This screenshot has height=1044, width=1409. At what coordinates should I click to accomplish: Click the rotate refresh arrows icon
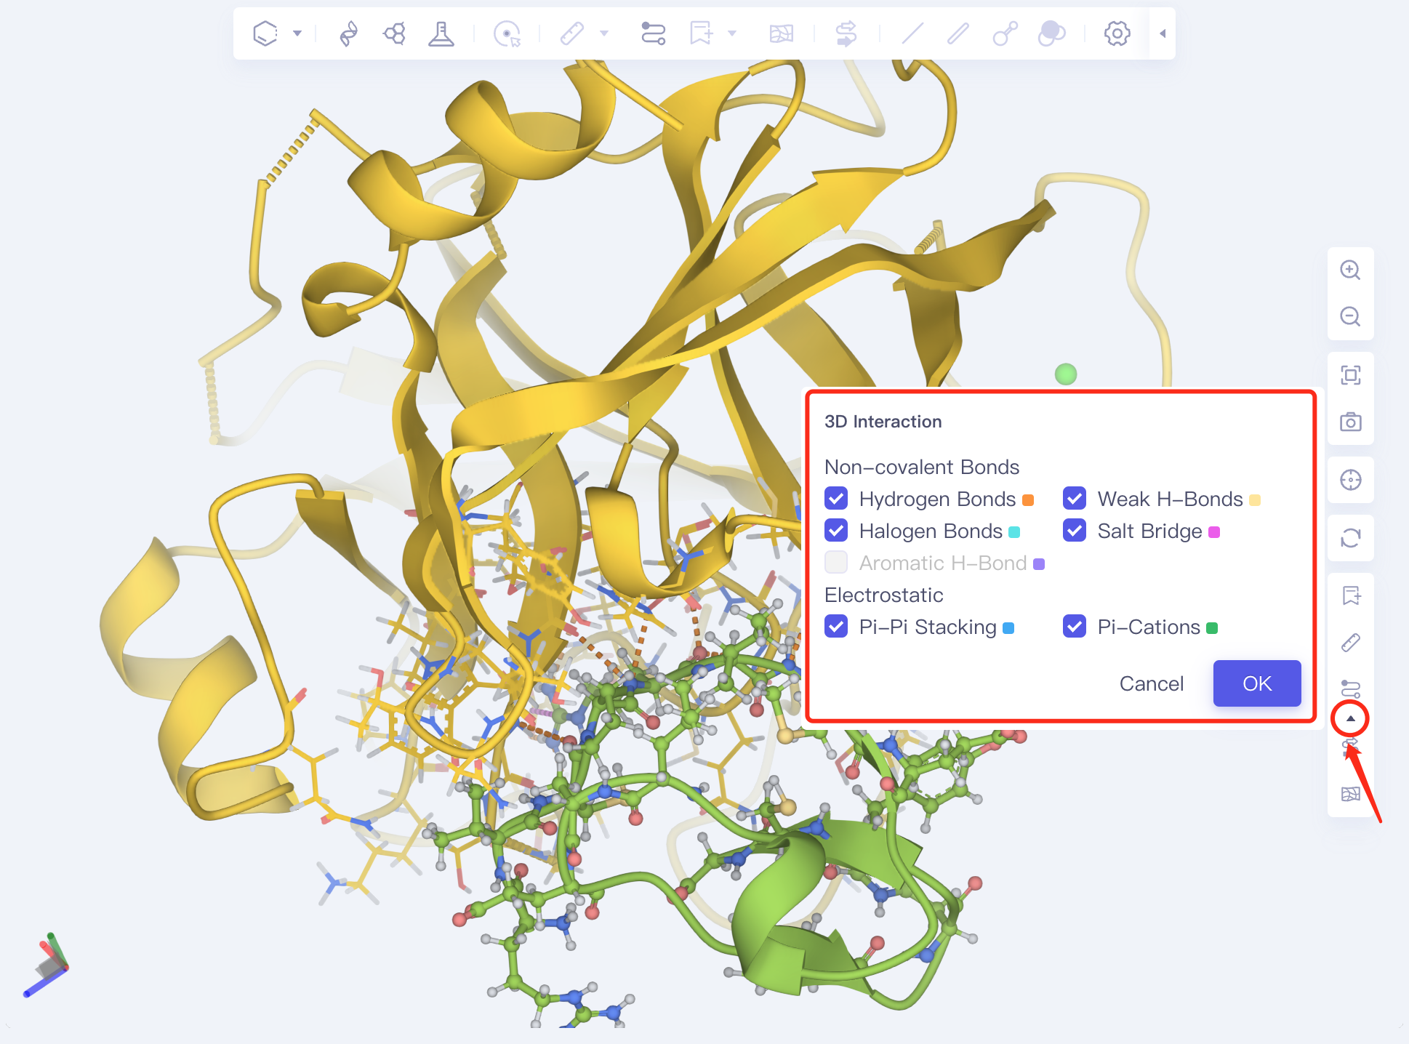click(1351, 538)
